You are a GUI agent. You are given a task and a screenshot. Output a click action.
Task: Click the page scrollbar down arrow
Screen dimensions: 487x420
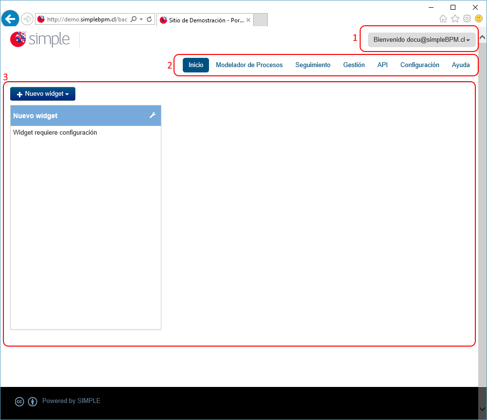pyautogui.click(x=482, y=409)
